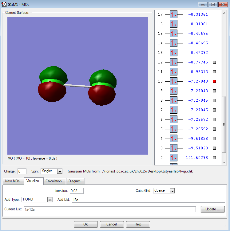Toggle surface marker for MO 12

(x=214, y=62)
